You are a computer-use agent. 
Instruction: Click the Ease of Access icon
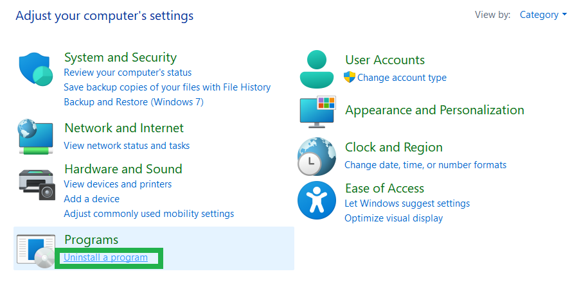pos(316,200)
